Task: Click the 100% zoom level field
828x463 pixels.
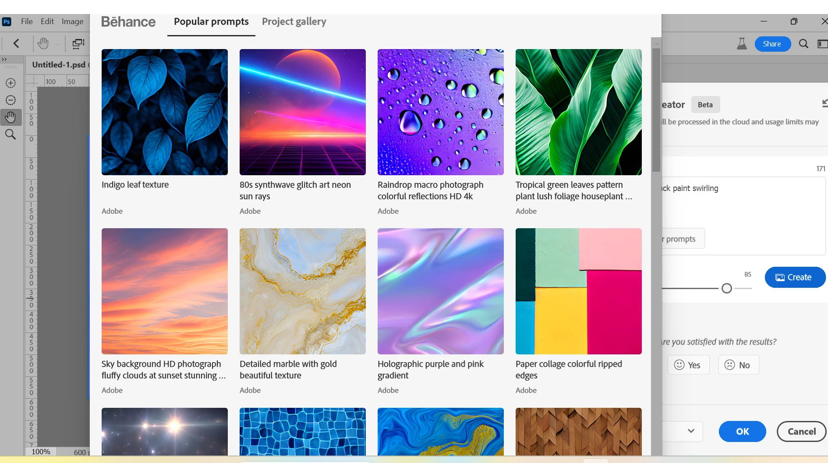Action: (41, 452)
